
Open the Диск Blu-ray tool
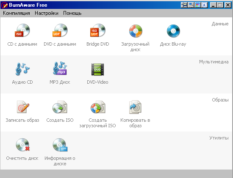[x=173, y=35]
